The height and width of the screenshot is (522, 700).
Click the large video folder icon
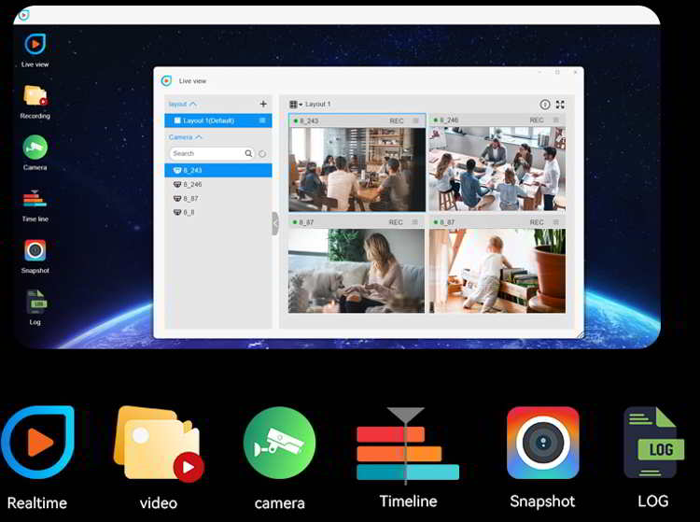(159, 443)
